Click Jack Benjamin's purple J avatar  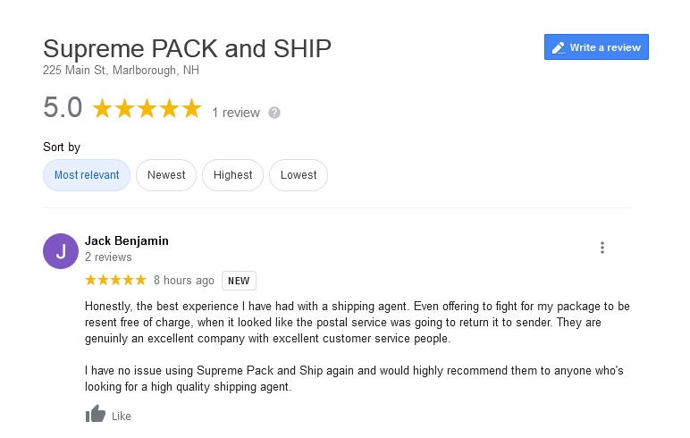coord(61,251)
